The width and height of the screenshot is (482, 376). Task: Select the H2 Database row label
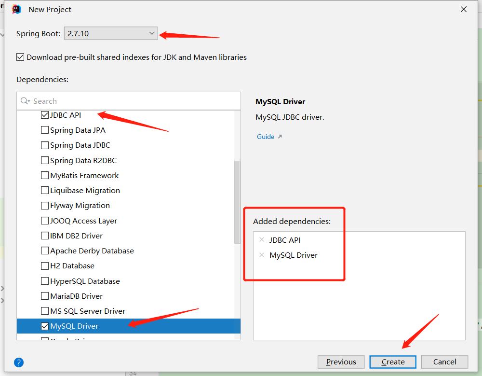click(x=72, y=266)
